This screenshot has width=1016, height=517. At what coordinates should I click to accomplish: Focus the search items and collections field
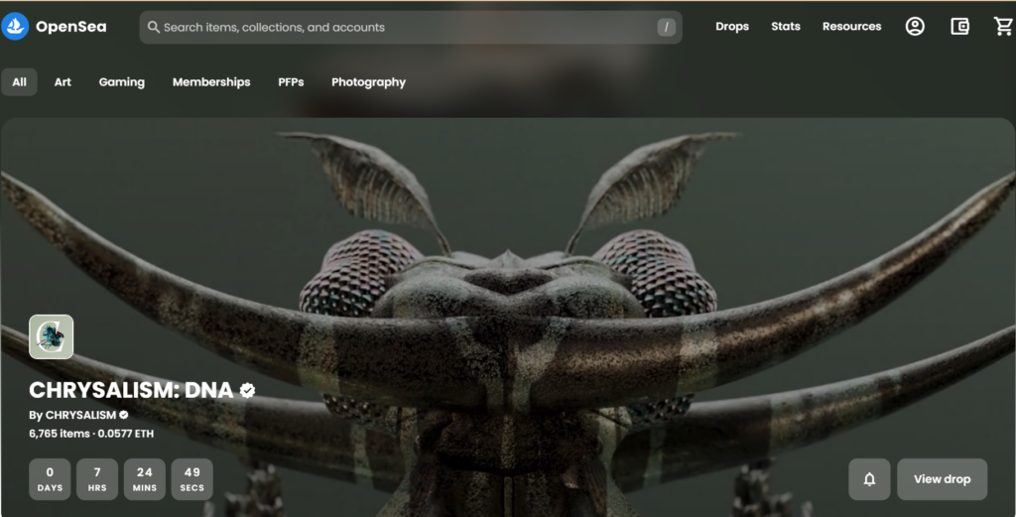point(411,27)
